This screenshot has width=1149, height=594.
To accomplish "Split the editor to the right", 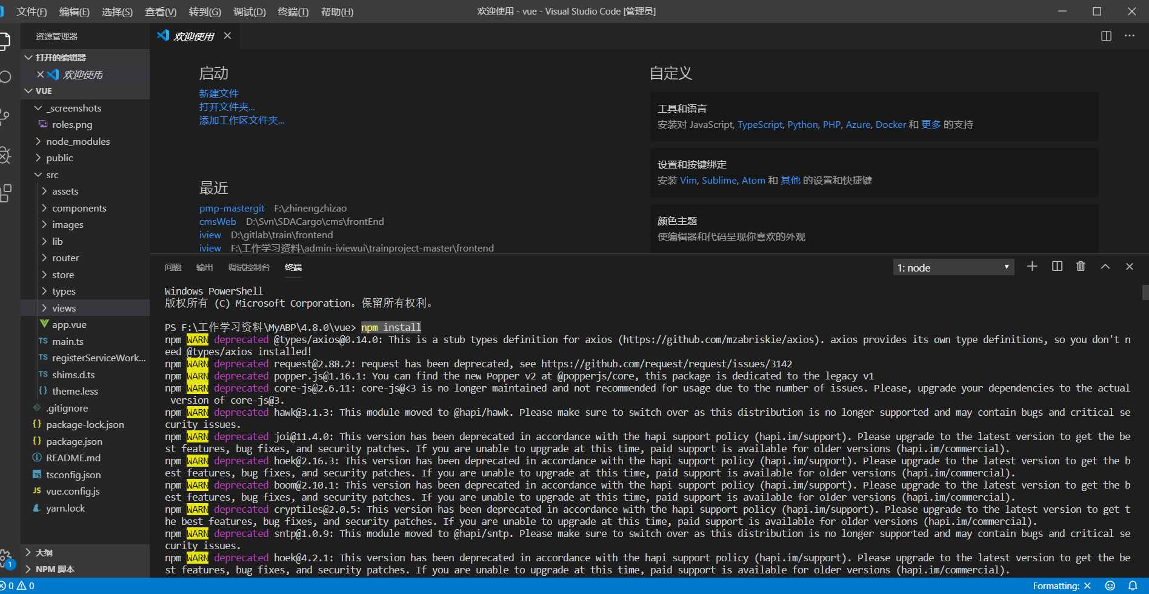I will [1106, 36].
